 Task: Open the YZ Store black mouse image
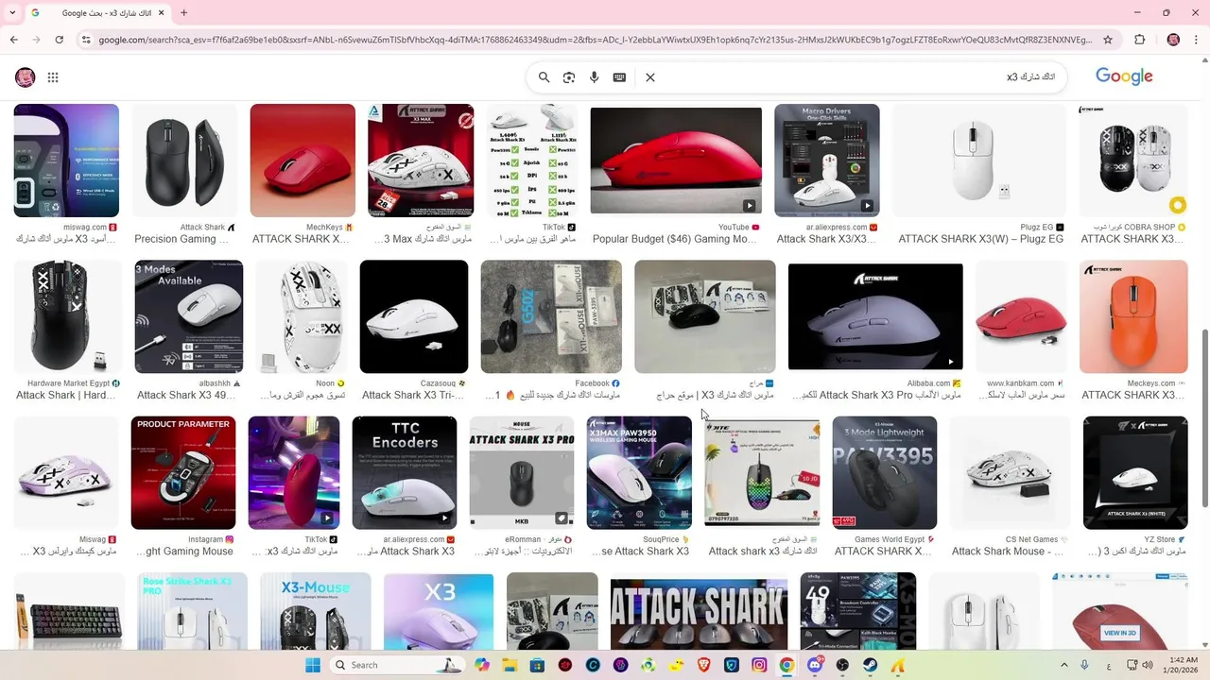[x=1135, y=472]
